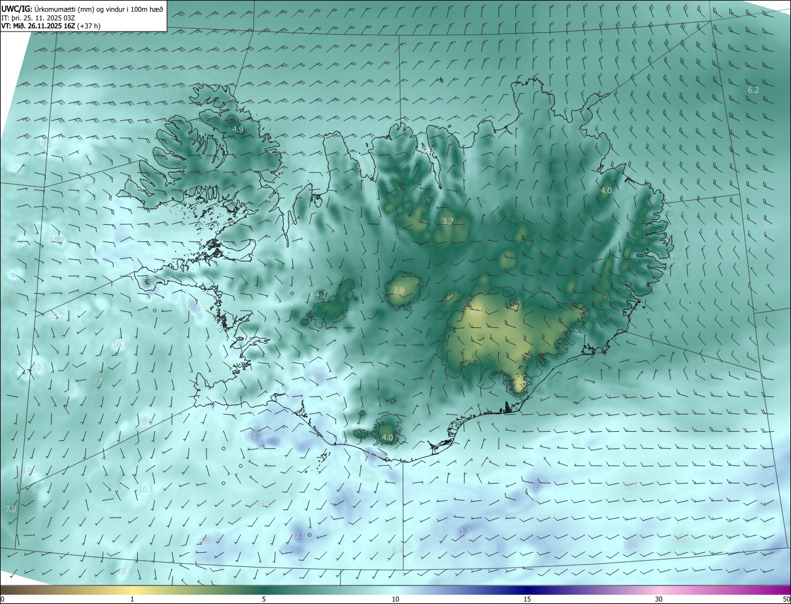Click the '10.3' map value
Viewport: 791px width, 604px height.
[x=40, y=367]
